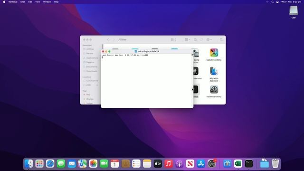
Task: Open App Store from the Dock
Action: point(201,163)
